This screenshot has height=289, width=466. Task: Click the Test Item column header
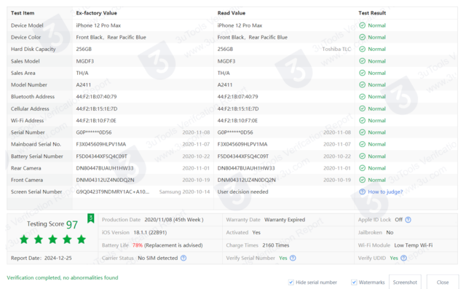point(23,13)
